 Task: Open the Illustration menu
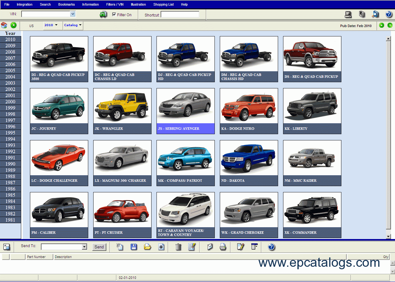pos(138,4)
